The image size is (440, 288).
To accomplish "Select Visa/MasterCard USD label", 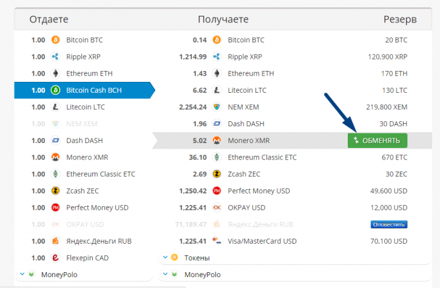I will pos(262,241).
